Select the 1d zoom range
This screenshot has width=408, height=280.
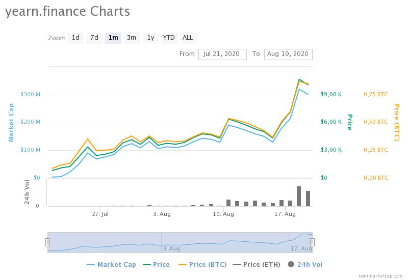pos(75,38)
